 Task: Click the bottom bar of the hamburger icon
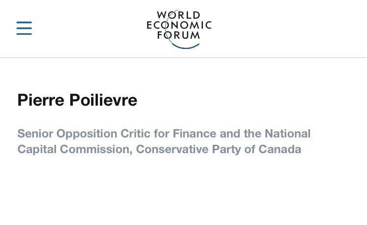(24, 34)
